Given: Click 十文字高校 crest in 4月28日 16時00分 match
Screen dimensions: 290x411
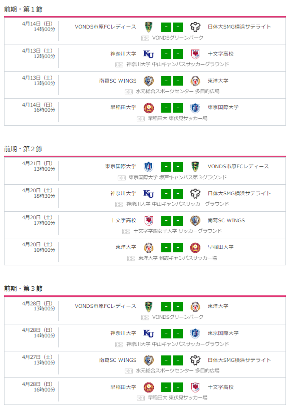Looking at the screenshot, I should (x=195, y=387).
